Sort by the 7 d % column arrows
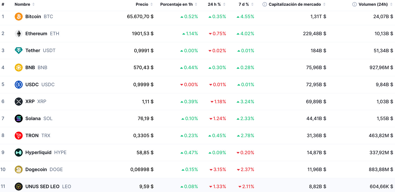395x192 pixels. click(252, 4)
